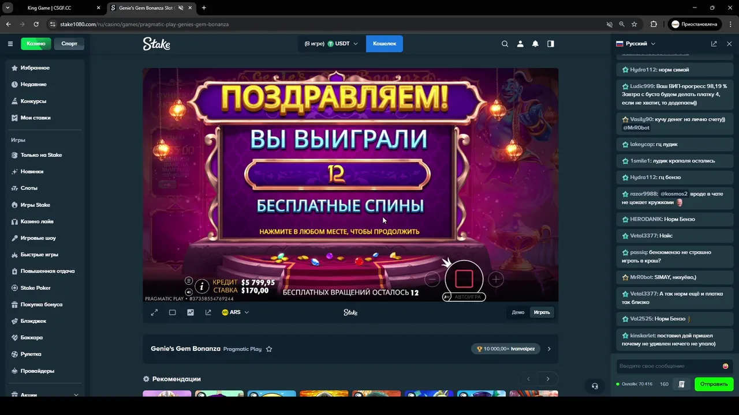Viewport: 739px width, 415px height.
Task: Open Только на Stake category
Action: point(43,155)
